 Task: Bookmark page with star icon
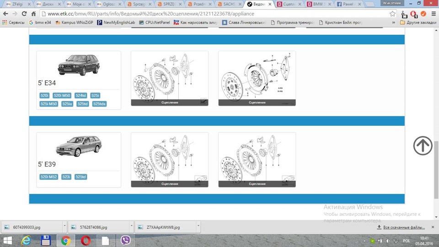[x=392, y=13]
